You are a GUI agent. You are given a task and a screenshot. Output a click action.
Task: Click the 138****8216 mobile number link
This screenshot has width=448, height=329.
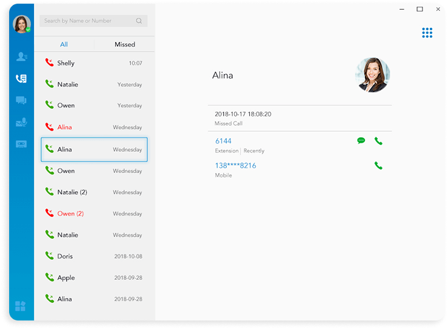(235, 165)
